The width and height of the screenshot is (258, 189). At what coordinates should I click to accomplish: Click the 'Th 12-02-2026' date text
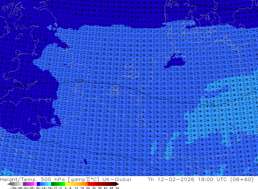pyautogui.click(x=171, y=179)
